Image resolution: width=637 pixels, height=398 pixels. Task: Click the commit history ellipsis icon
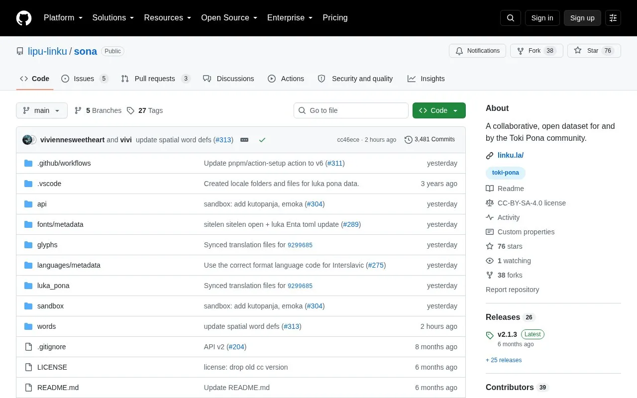pyautogui.click(x=244, y=140)
